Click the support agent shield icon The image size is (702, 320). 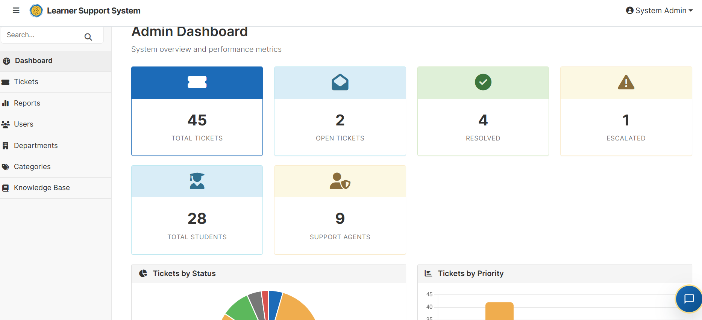(x=340, y=181)
